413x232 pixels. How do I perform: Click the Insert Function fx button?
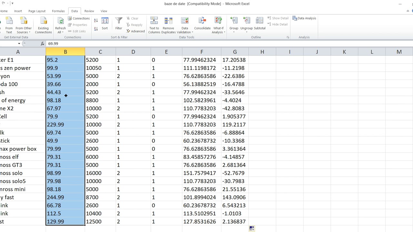pyautogui.click(x=43, y=43)
